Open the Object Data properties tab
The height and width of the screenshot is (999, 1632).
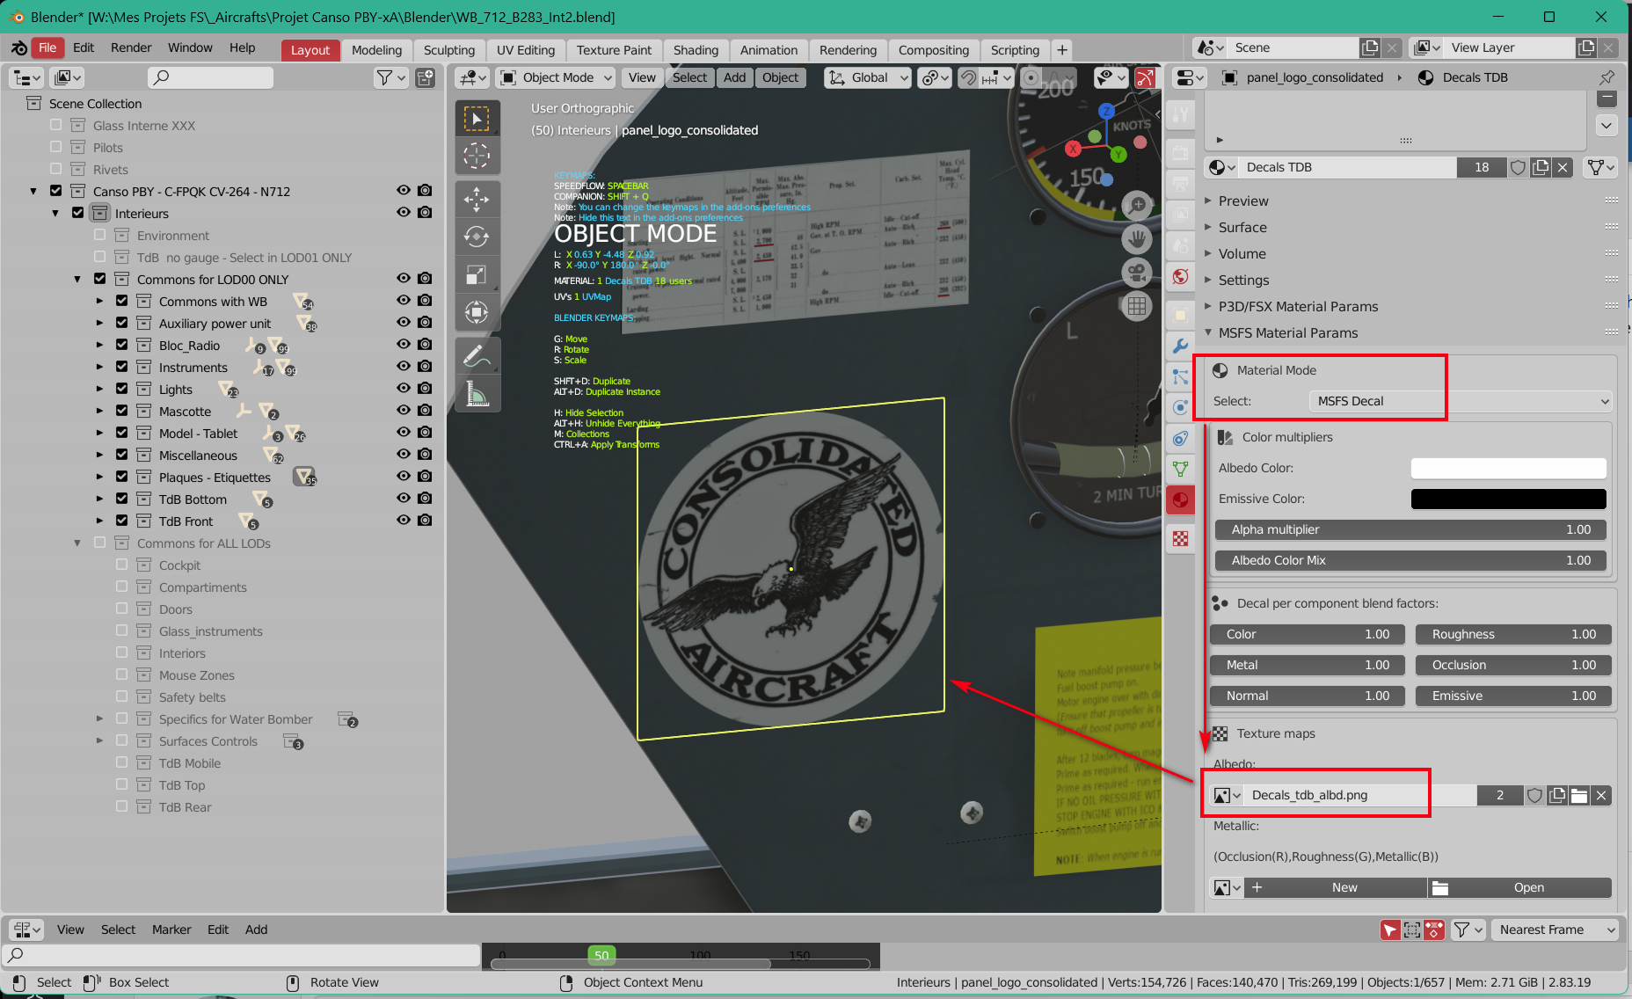pos(1180,469)
